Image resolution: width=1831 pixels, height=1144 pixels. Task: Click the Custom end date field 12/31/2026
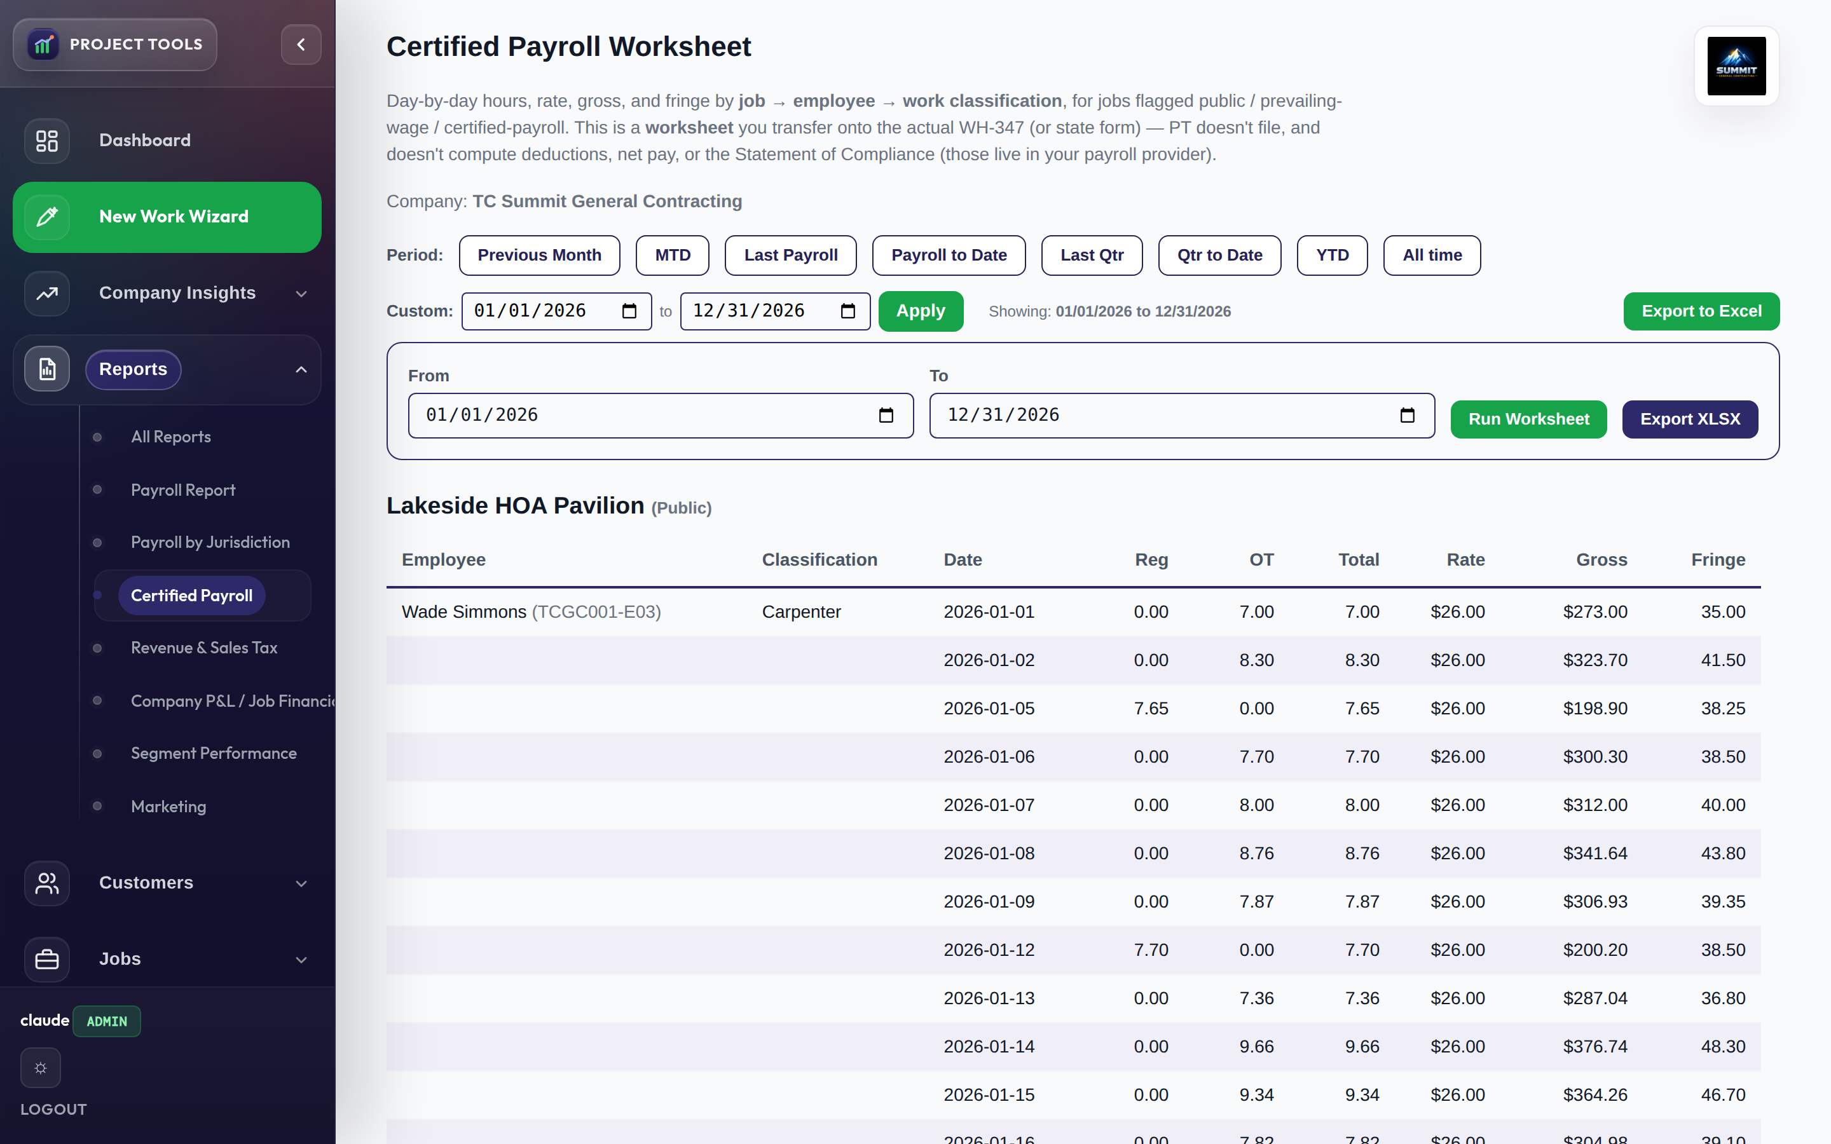[x=776, y=311]
